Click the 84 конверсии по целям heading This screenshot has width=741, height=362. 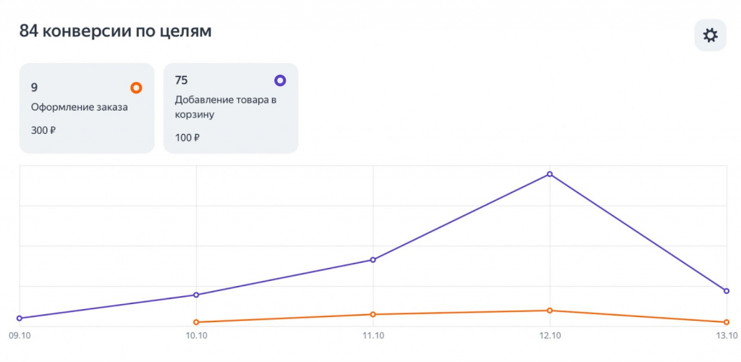point(116,31)
